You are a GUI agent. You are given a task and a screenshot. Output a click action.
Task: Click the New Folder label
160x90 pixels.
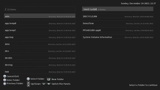[58, 79]
